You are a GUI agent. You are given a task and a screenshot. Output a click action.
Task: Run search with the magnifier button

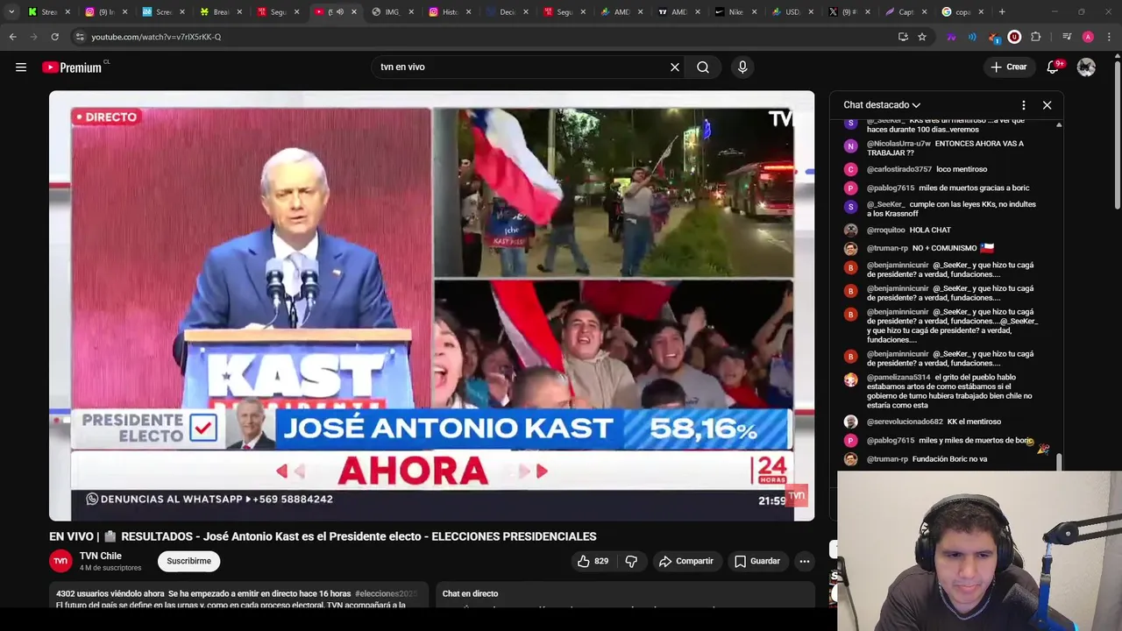pyautogui.click(x=703, y=67)
